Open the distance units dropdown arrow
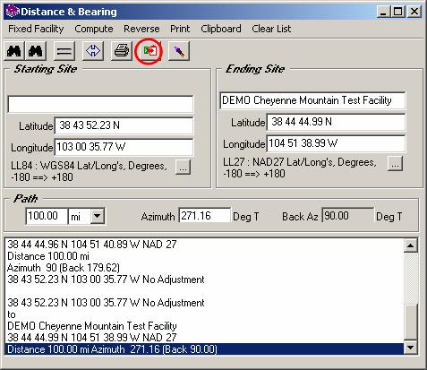Image resolution: width=427 pixels, height=370 pixels. [98, 216]
